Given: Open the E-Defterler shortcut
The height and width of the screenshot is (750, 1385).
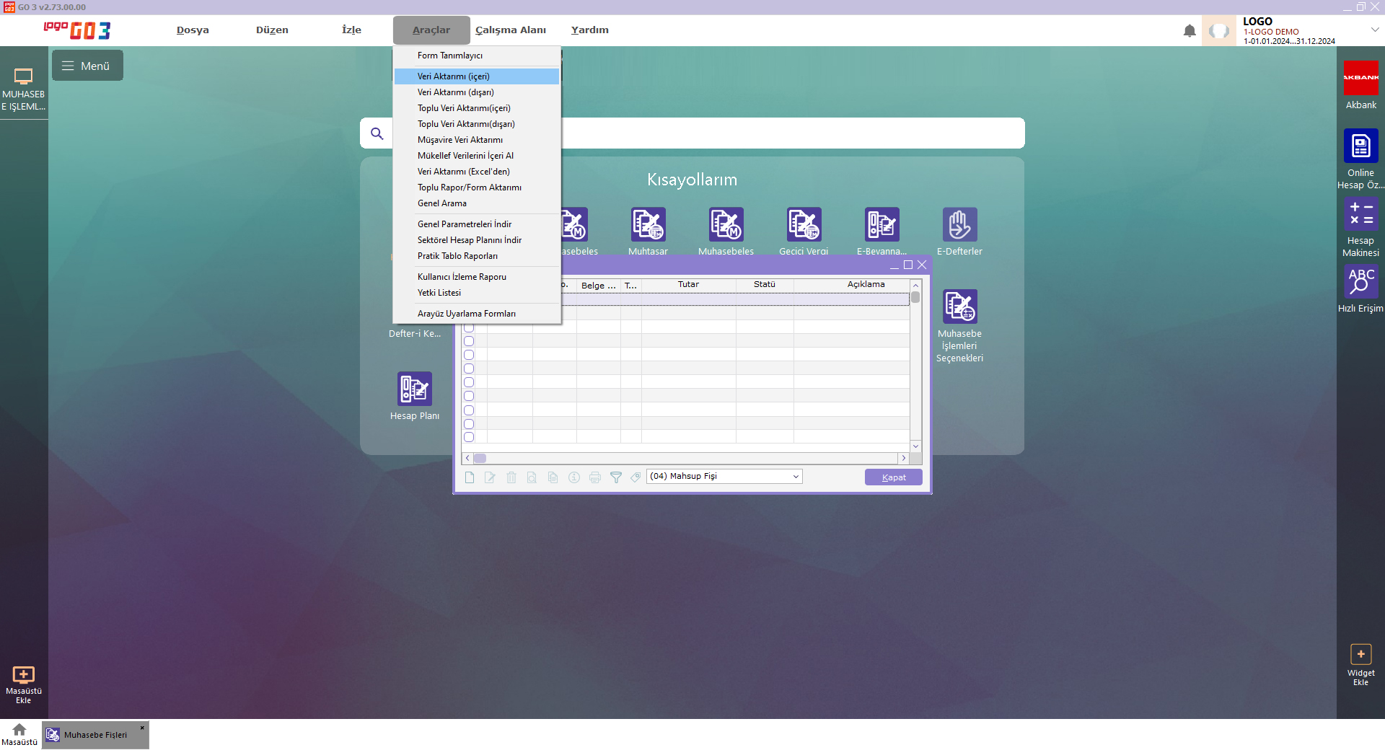Looking at the screenshot, I should click(x=959, y=225).
